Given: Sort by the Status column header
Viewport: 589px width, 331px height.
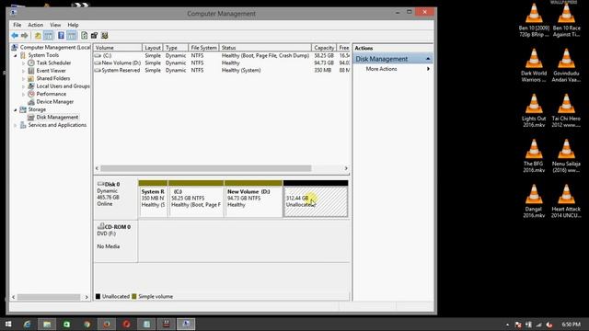Looking at the screenshot, I should point(265,48).
